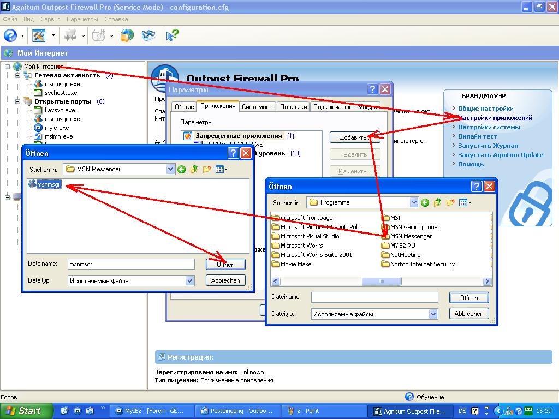Screen dimensions: 559x419
Task: Open the dropdown arrow beside the settings toolbar icon
Action: click(53, 35)
